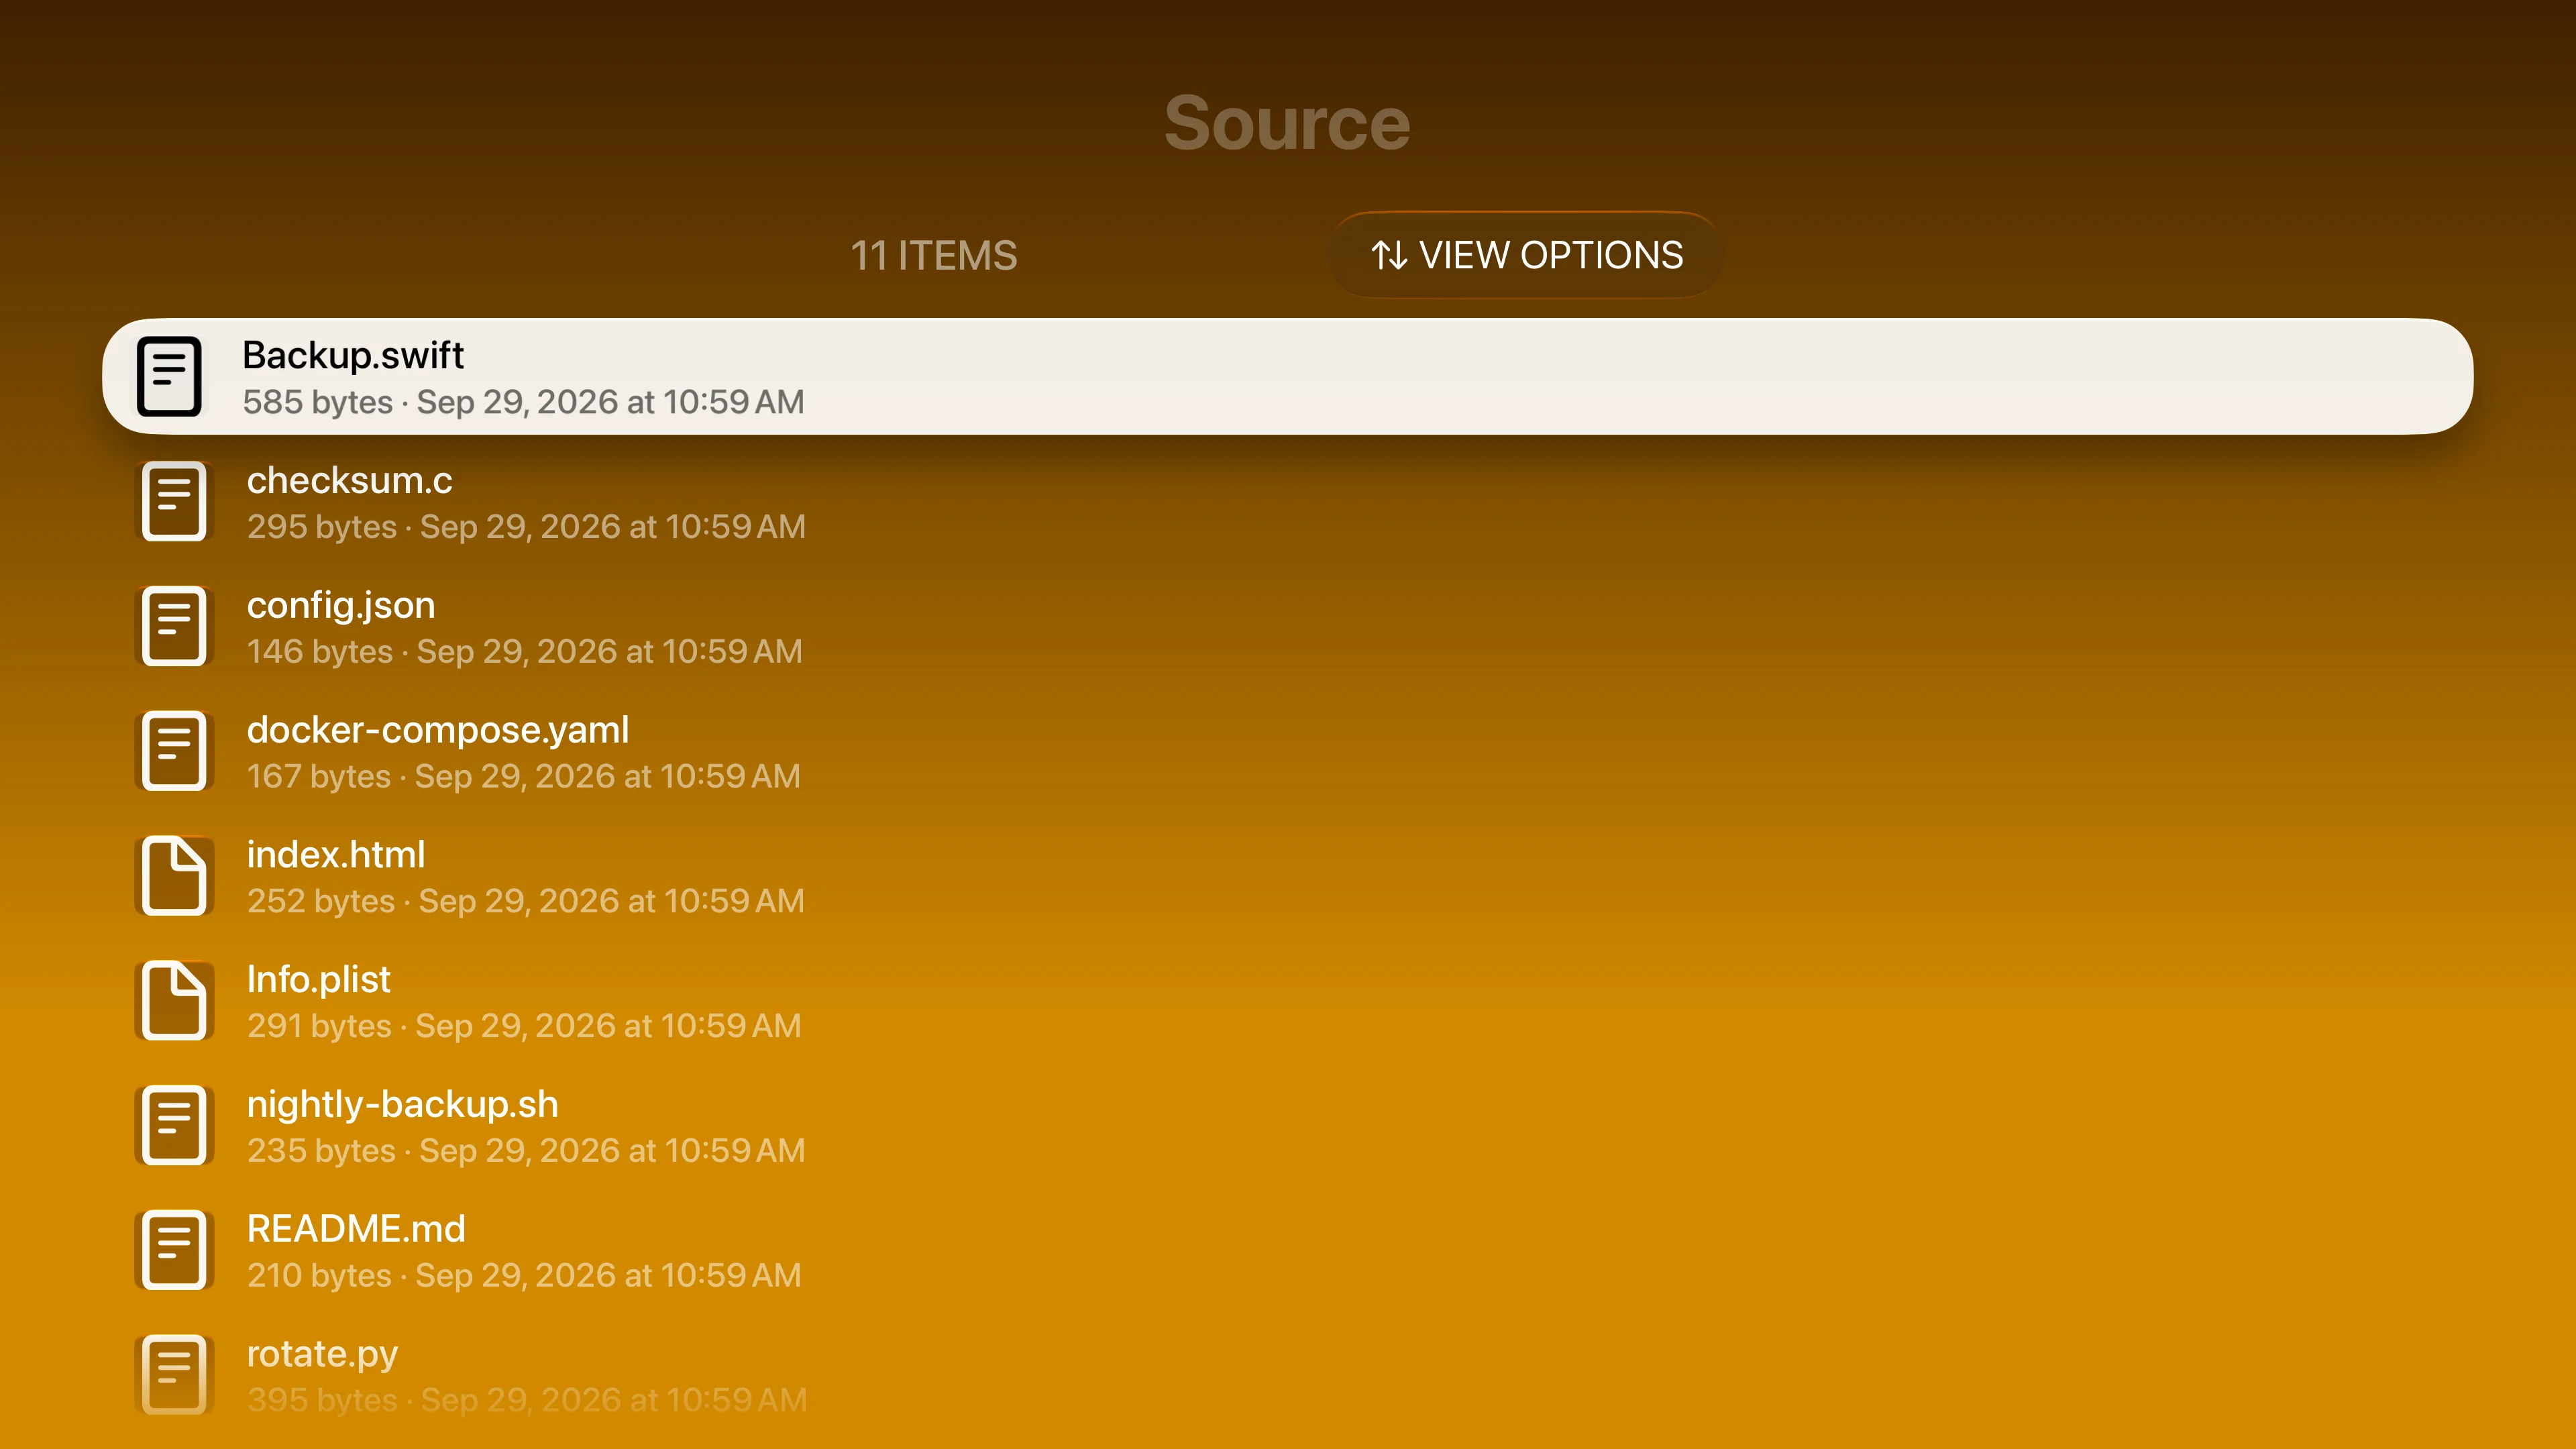Click the Backup.swift document icon

(169, 376)
